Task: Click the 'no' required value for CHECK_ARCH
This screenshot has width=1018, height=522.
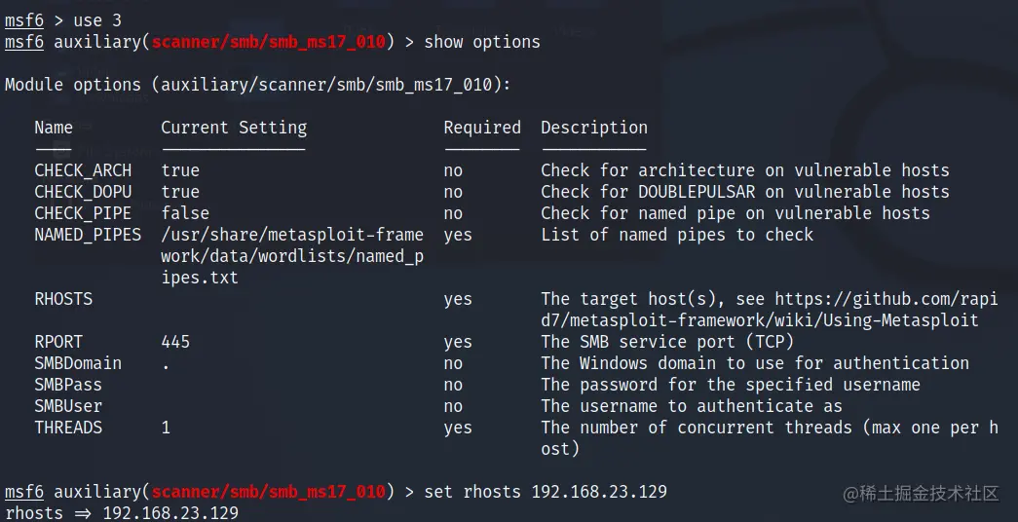Action: coord(453,170)
